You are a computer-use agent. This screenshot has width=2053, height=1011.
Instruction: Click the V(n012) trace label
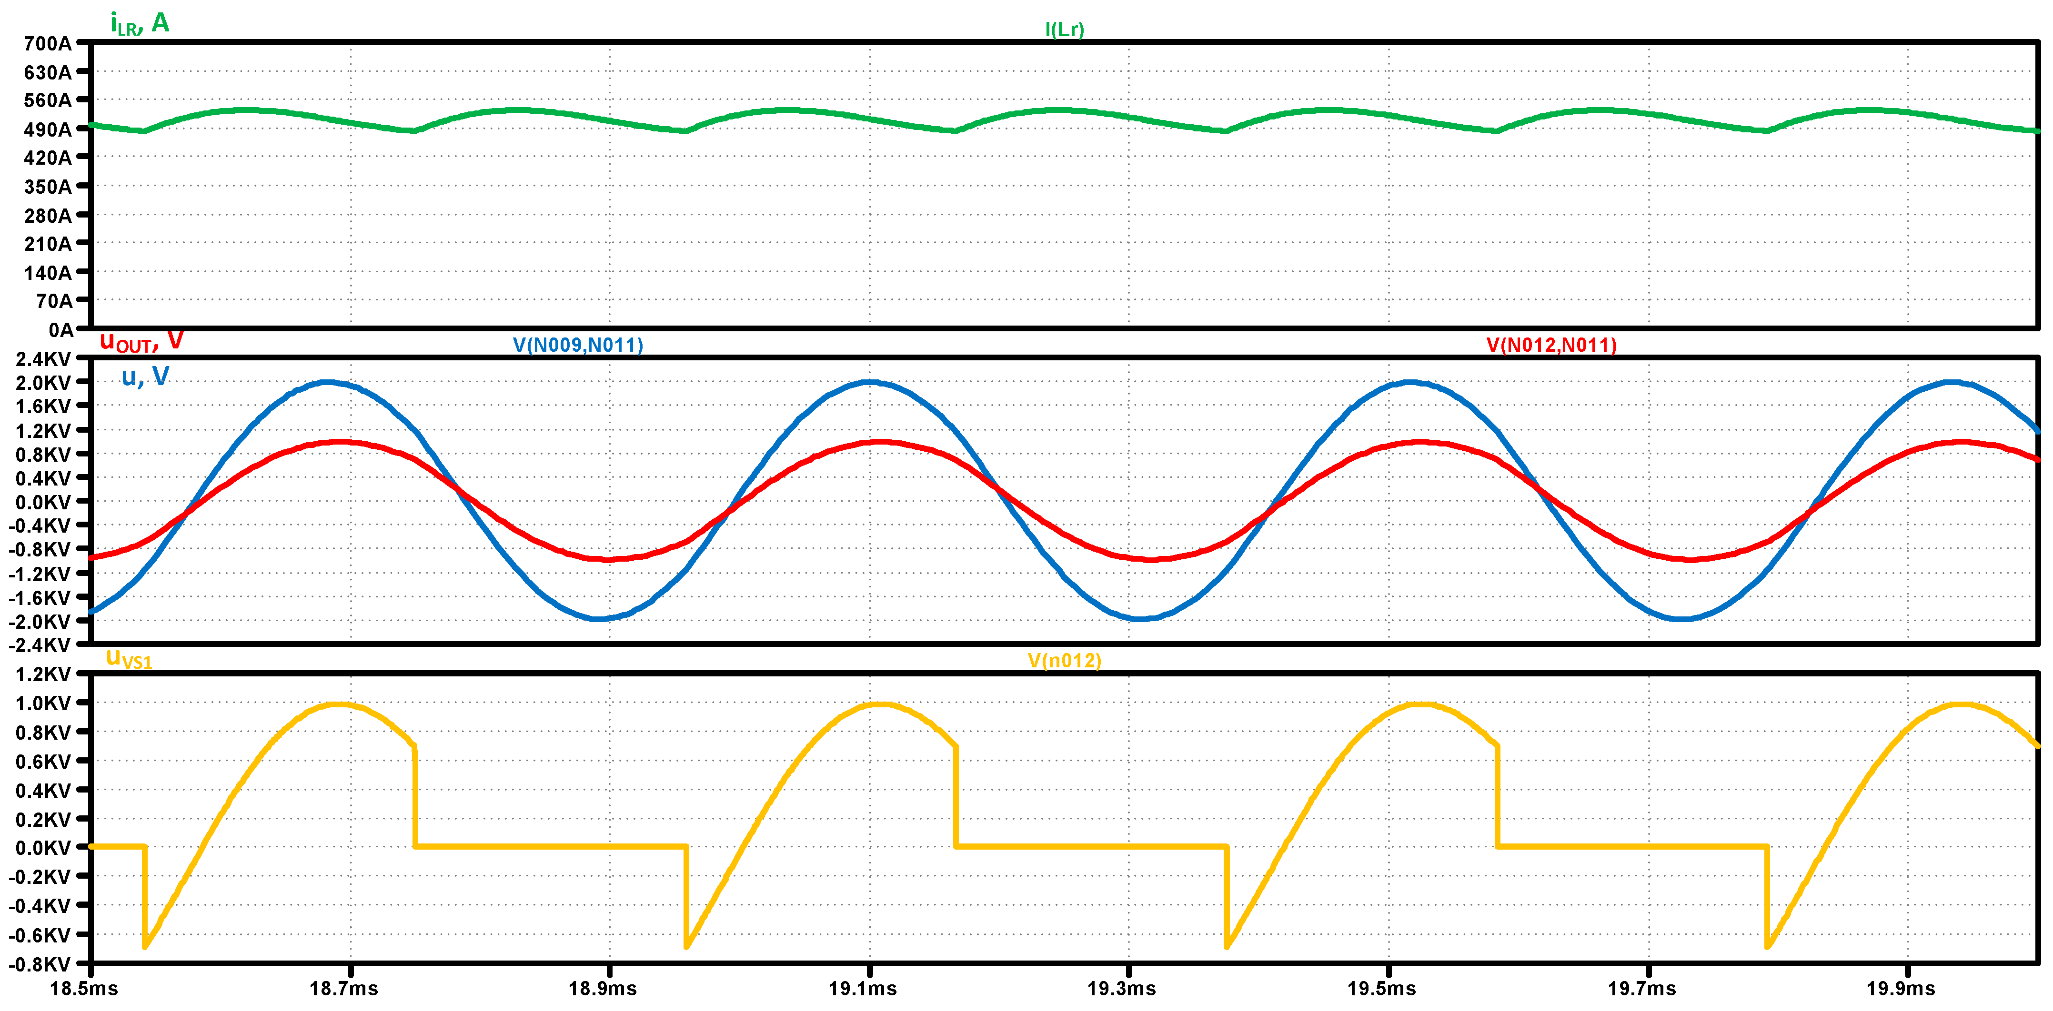1064,661
